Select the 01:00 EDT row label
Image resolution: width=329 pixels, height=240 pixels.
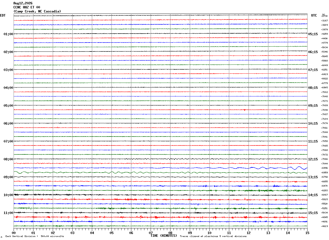[x=8, y=34]
